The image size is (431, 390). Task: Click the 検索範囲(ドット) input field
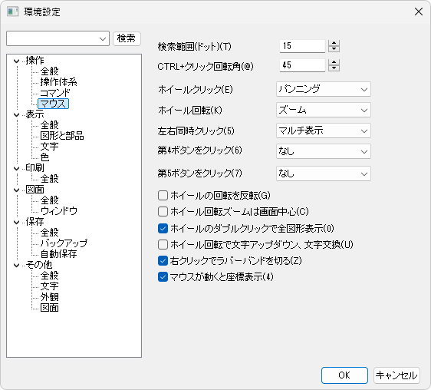point(302,46)
